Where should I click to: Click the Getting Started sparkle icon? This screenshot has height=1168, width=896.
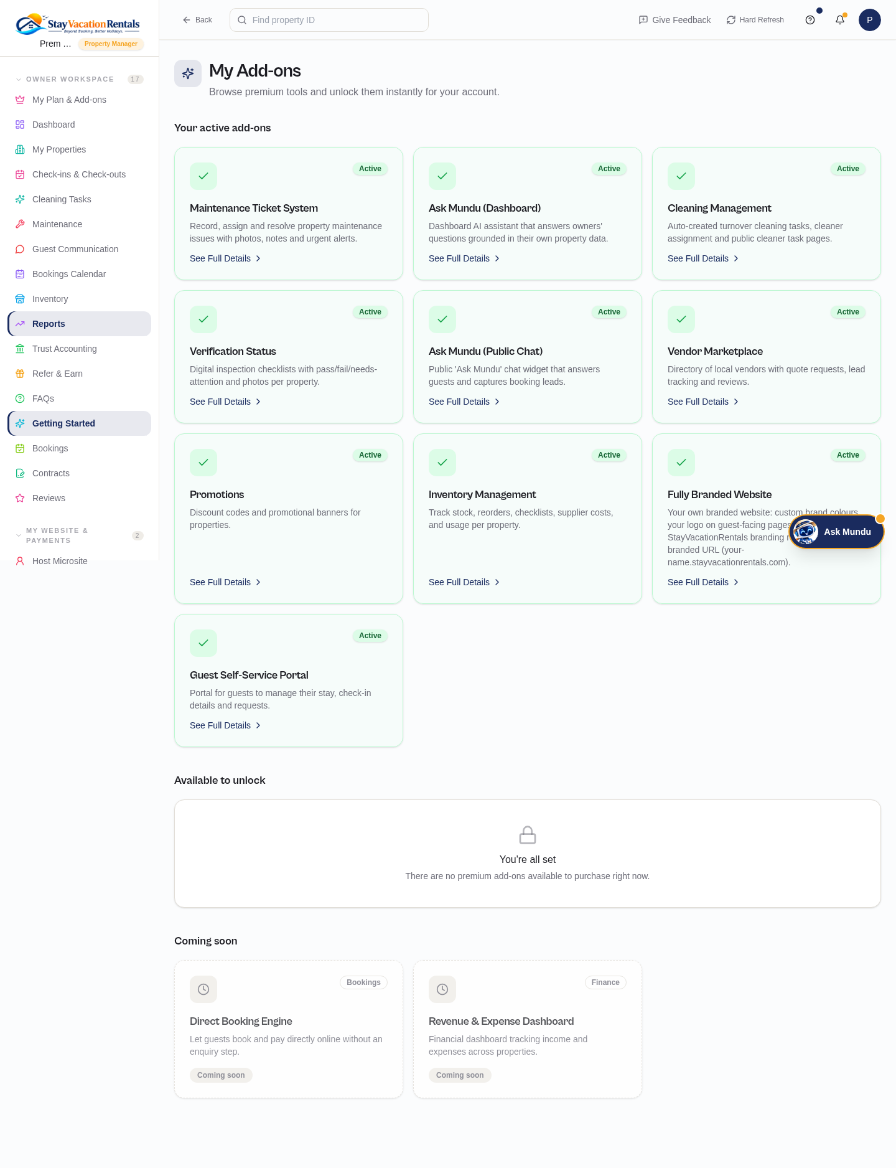(20, 423)
